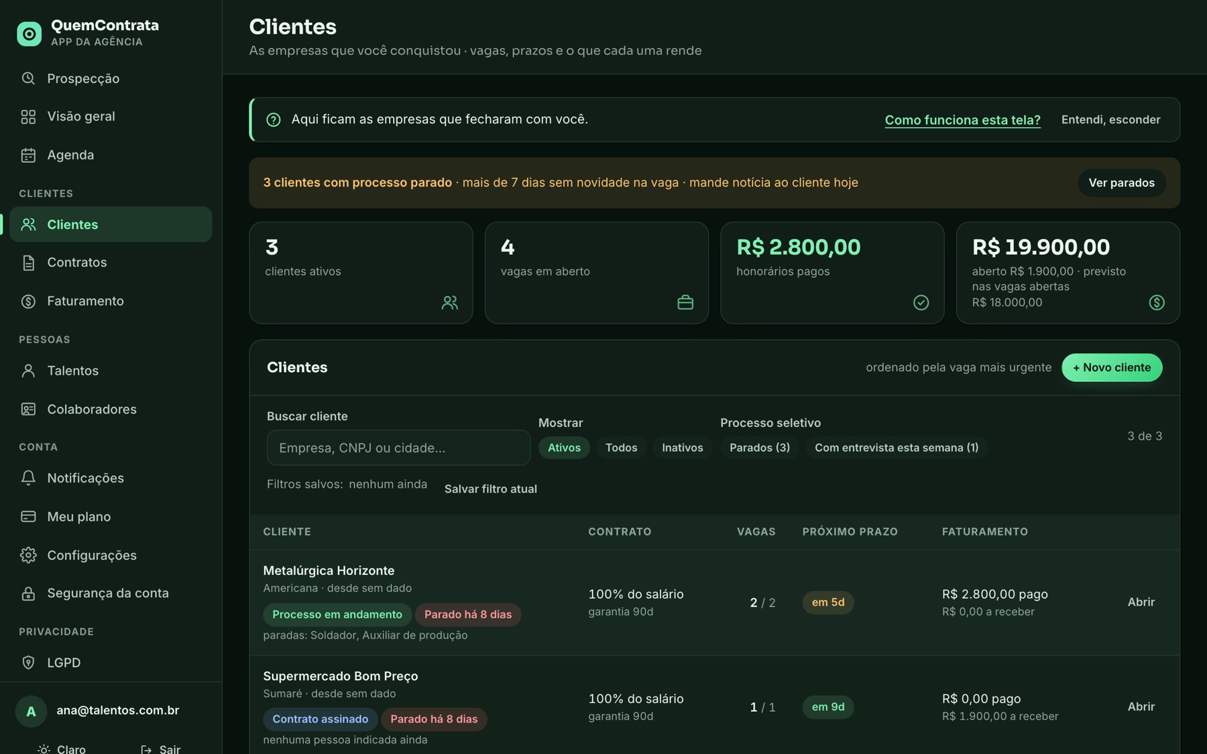Open the Metalúrgica Horizonte row with Abrir
1207x754 pixels.
tap(1141, 602)
